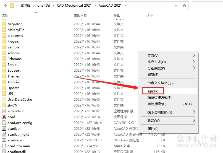Image resolution: width=223 pixels, height=153 pixels.
Task: Click the acadbtn file icon
Action: 4,129
